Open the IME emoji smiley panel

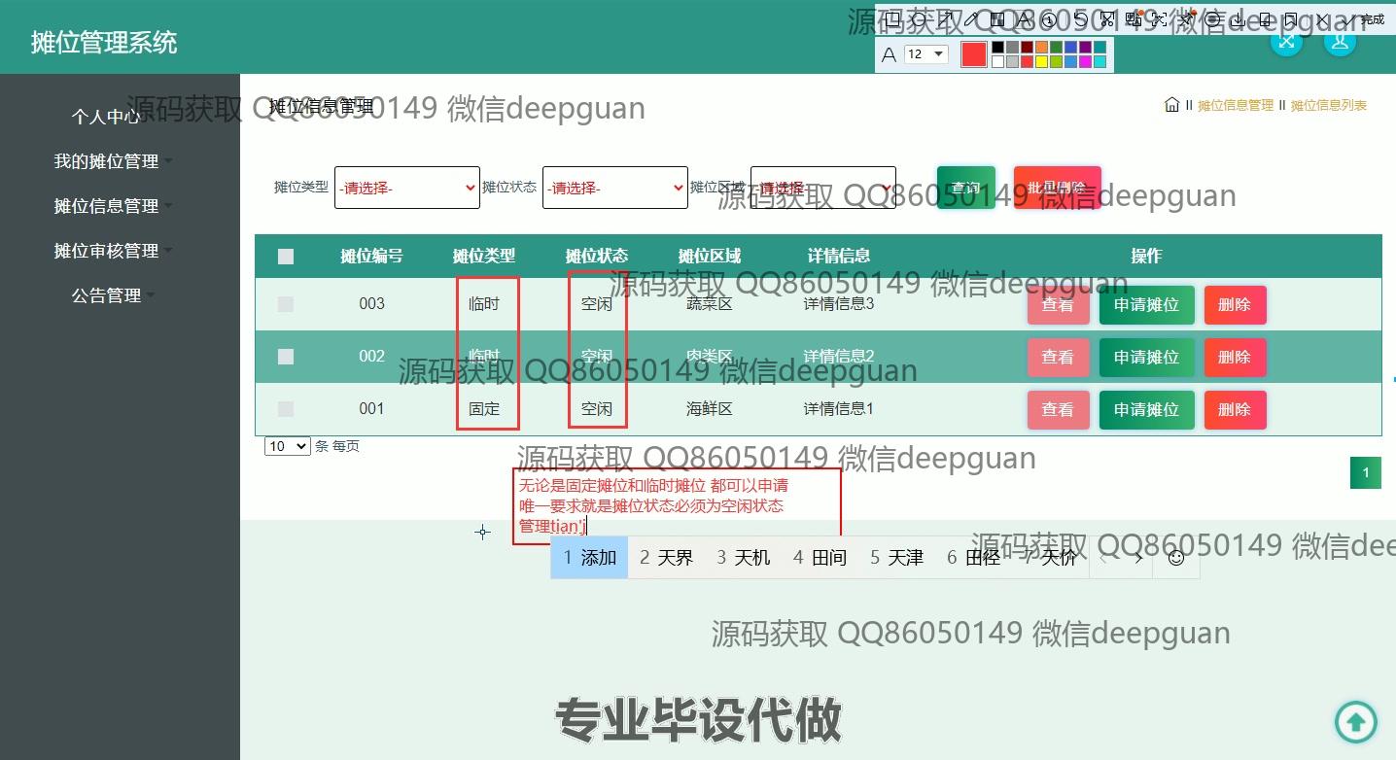(1175, 558)
